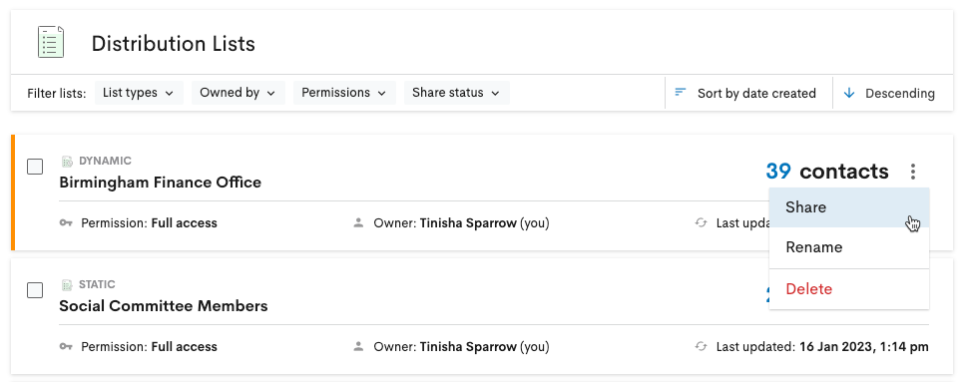Click the refresh icon next to Last updated 16 Jan 2023
The height and width of the screenshot is (382, 963).
pos(701,347)
